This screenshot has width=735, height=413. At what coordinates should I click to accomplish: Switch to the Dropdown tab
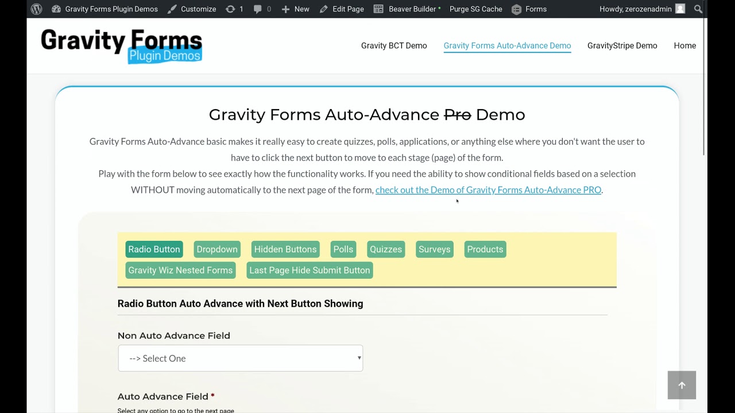217,250
